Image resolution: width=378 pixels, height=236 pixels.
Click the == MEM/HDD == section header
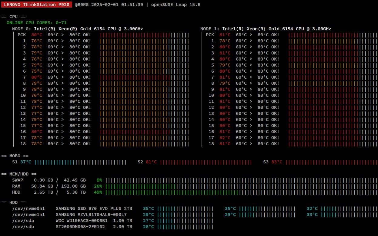pyautogui.click(x=19, y=174)
